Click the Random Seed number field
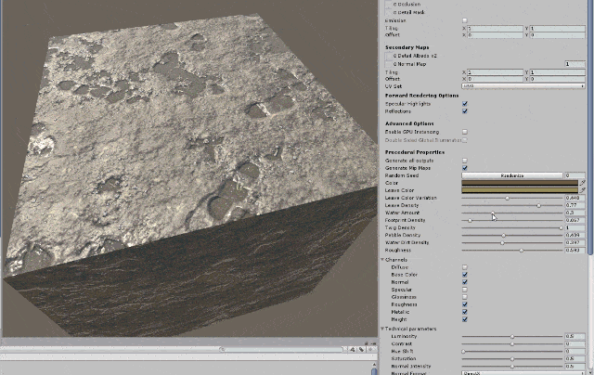 click(575, 175)
